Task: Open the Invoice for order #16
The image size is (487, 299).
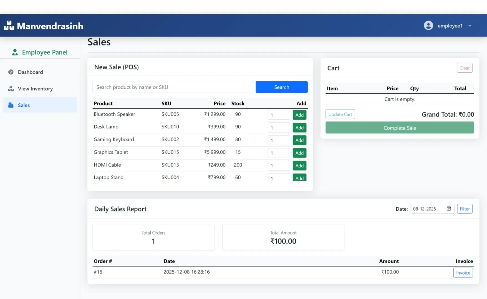Action: tap(463, 272)
